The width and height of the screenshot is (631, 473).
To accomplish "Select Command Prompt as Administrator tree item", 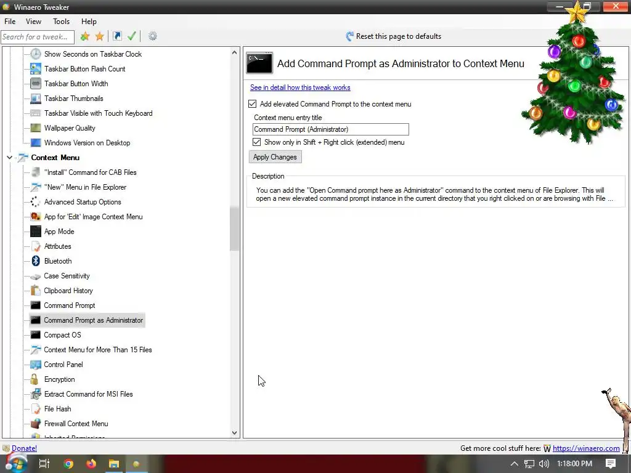I will [94, 320].
